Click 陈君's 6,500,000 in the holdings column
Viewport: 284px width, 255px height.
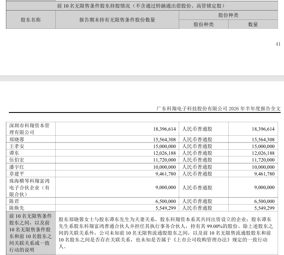pos(166,201)
